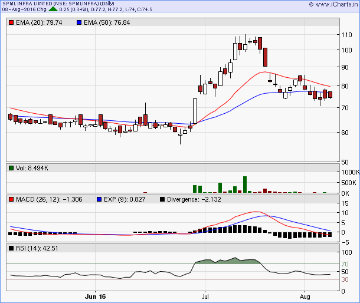
Task: Click the MACD 15 axis value
Action: 345,203
